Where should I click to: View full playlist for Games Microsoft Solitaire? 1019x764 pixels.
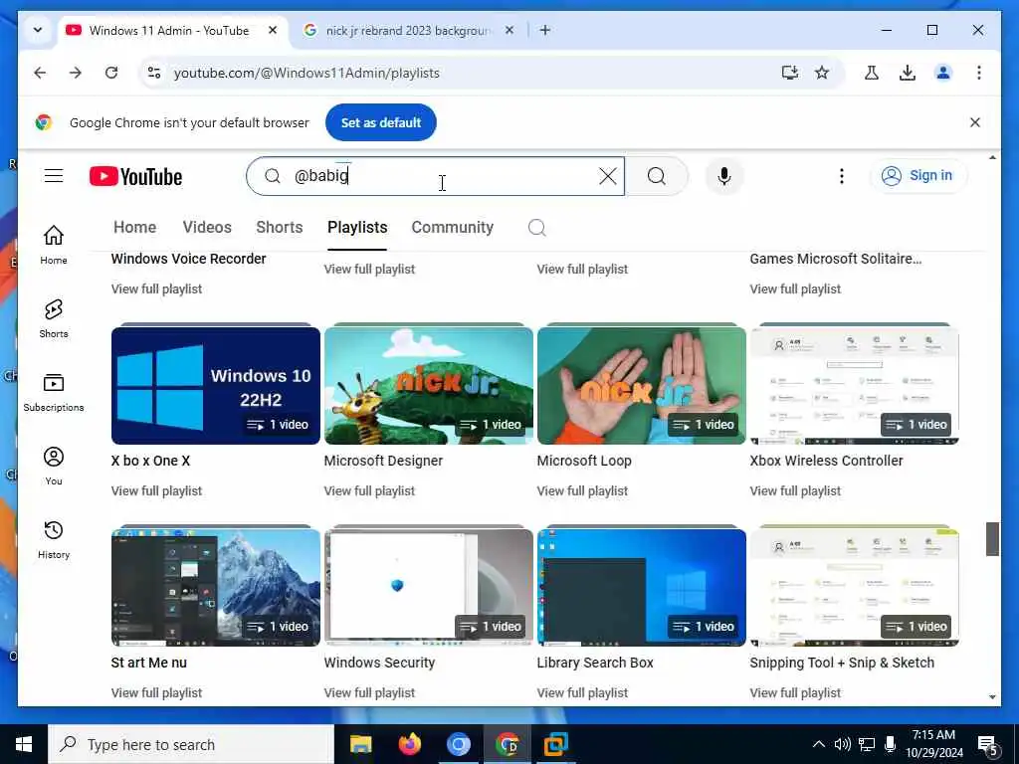795,289
